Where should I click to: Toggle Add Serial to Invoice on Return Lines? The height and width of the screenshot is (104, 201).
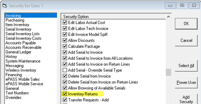point(65,64)
